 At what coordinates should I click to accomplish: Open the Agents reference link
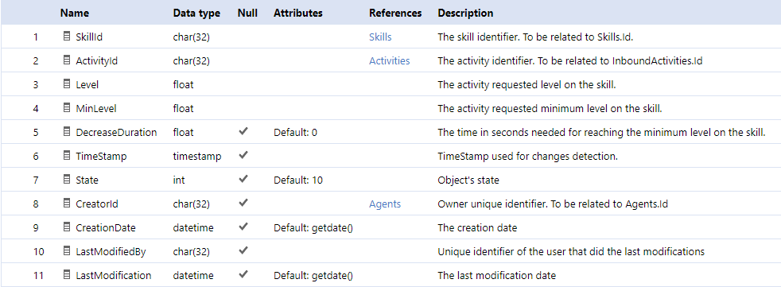coord(385,204)
